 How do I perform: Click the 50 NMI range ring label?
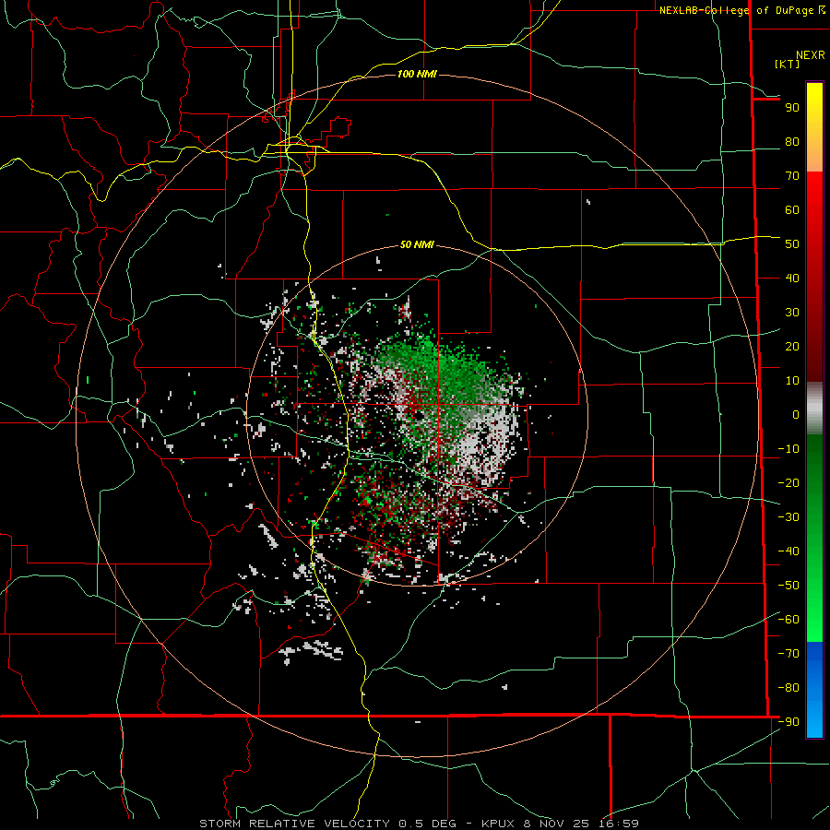point(417,244)
